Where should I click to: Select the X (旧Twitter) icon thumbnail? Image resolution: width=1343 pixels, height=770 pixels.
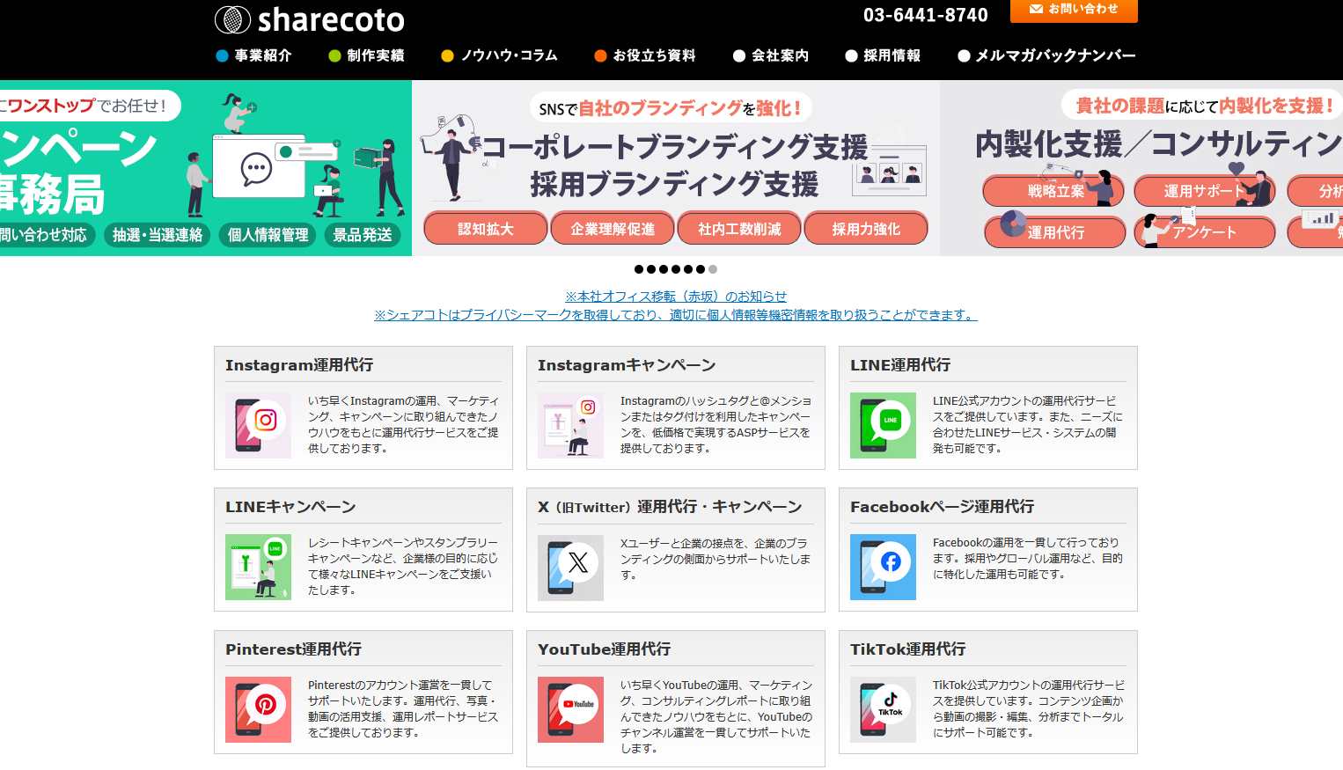pyautogui.click(x=570, y=568)
